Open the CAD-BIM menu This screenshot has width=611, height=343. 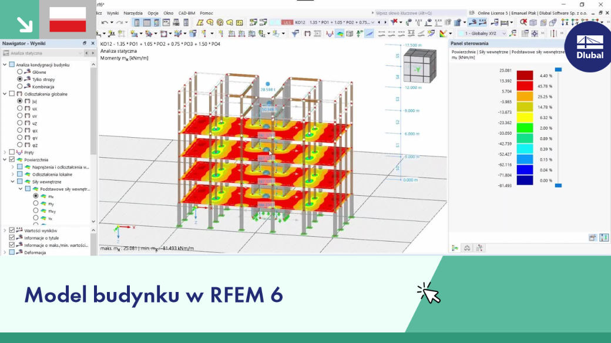pos(186,13)
